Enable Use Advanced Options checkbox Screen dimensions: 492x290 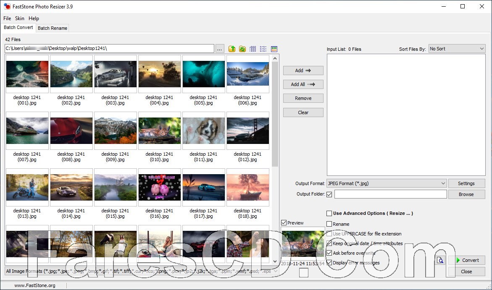[329, 214]
